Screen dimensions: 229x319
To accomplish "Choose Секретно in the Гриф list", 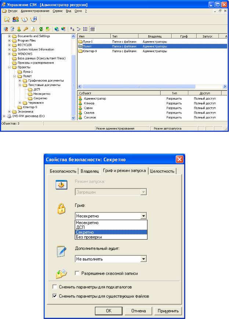I will pyautogui.click(x=111, y=232).
